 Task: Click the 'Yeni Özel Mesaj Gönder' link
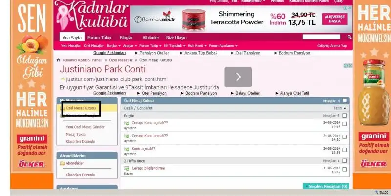85,127
